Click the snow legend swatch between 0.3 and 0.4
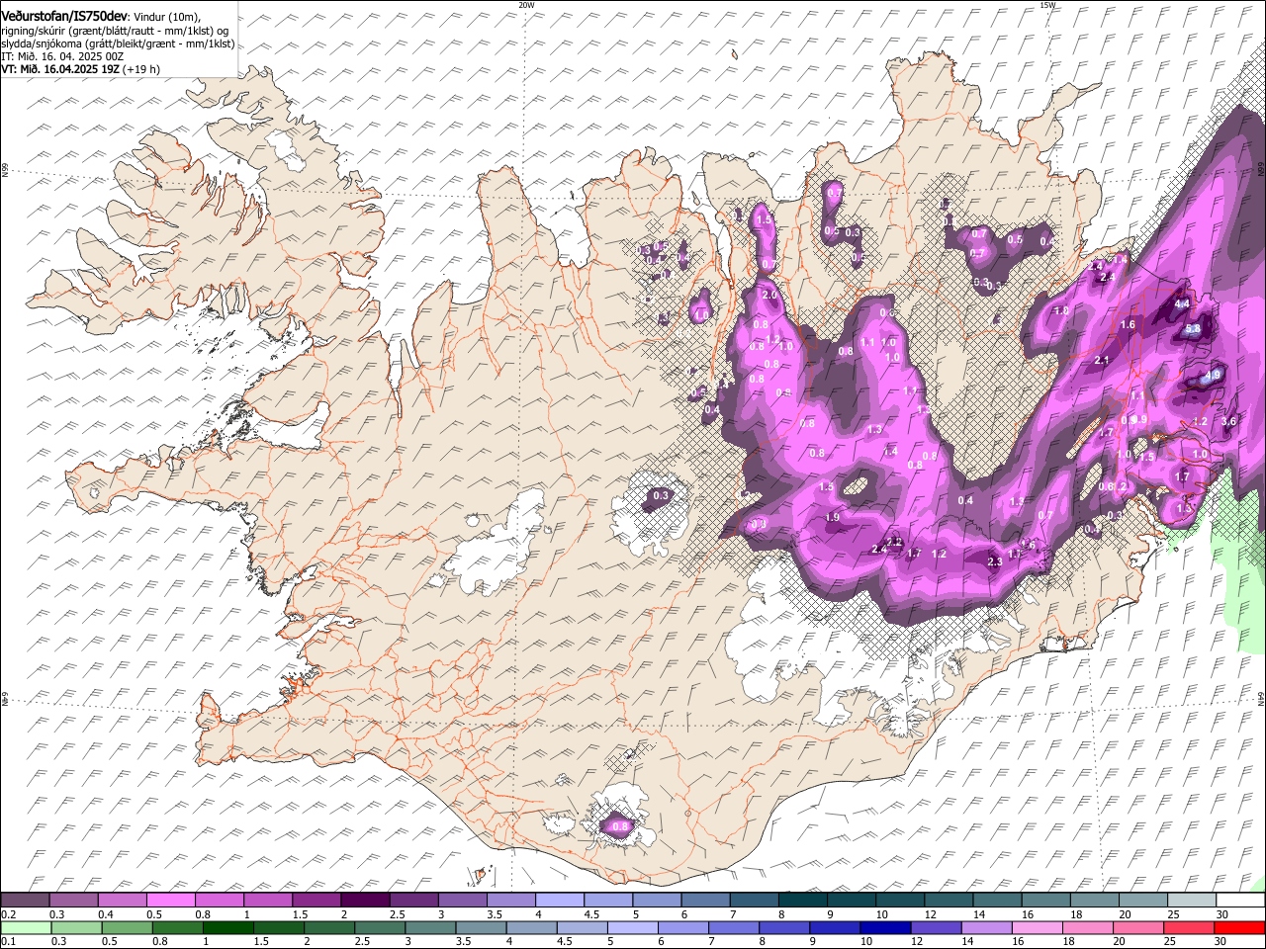The width and height of the screenshot is (1266, 949). (x=74, y=901)
